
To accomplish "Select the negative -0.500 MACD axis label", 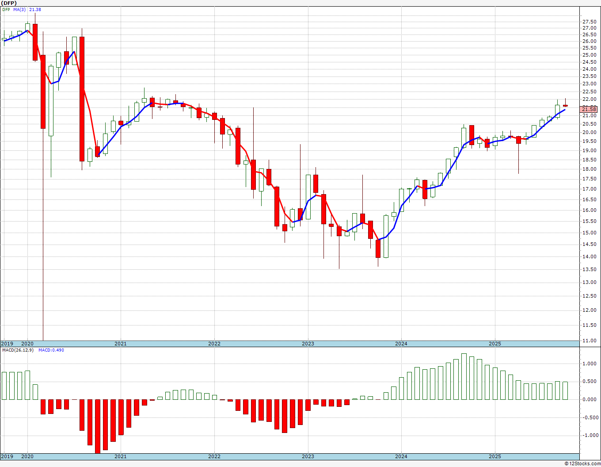I will (x=590, y=417).
